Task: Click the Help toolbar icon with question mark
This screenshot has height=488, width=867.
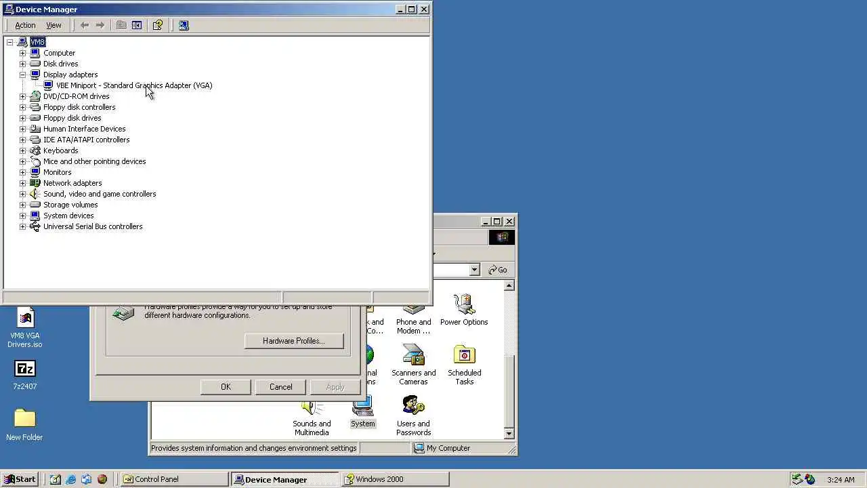Action: 158,25
